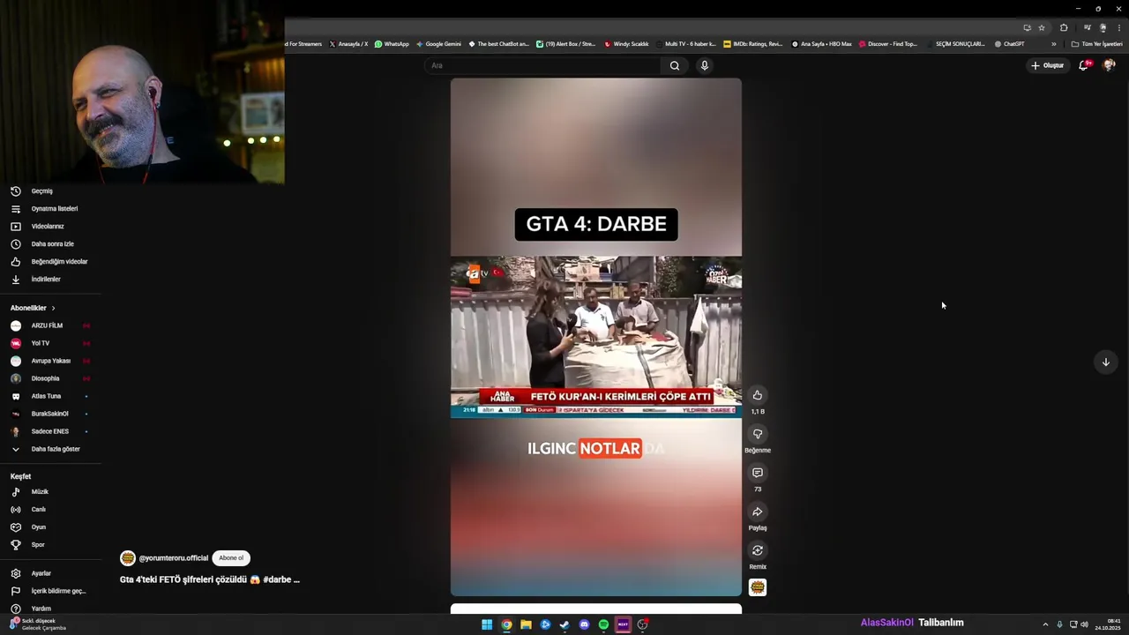This screenshot has width=1129, height=635.
Task: Open Avrupa Yakası channel
Action: pos(50,361)
